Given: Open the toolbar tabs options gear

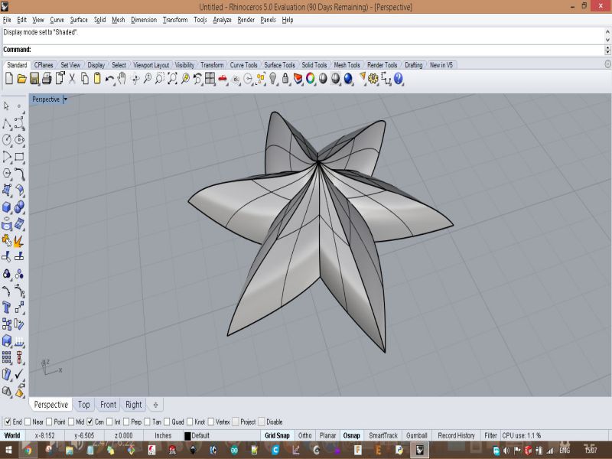Looking at the screenshot, I should pos(607,64).
